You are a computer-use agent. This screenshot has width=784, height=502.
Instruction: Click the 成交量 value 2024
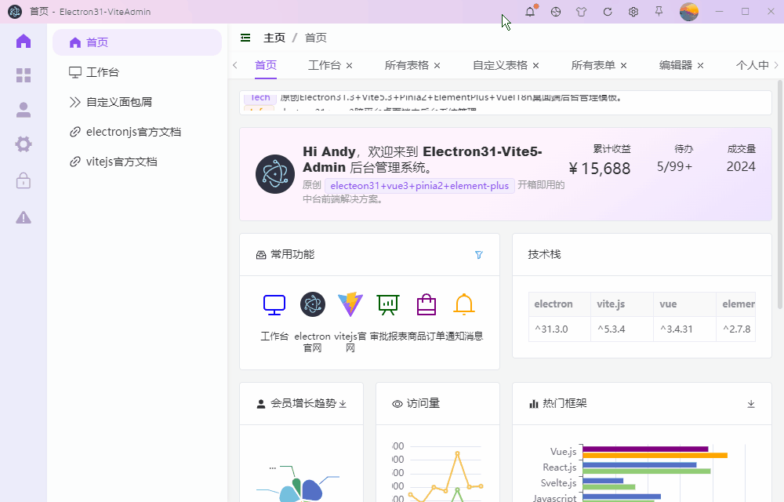click(x=741, y=166)
